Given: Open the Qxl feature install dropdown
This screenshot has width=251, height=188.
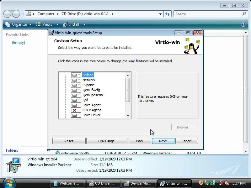Looking at the screenshot, I should click(x=76, y=100).
